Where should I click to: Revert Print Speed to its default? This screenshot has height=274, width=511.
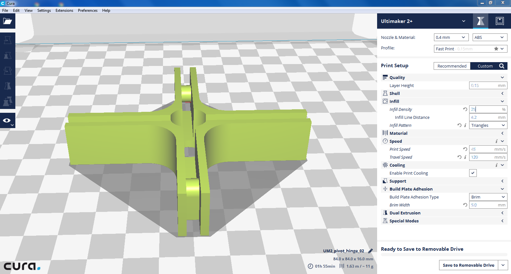(x=465, y=149)
